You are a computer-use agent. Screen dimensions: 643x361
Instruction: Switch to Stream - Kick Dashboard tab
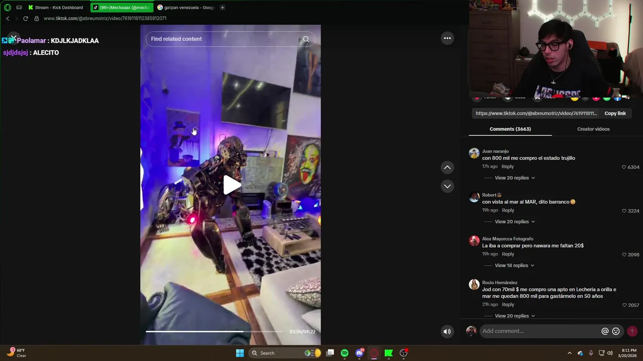point(56,8)
